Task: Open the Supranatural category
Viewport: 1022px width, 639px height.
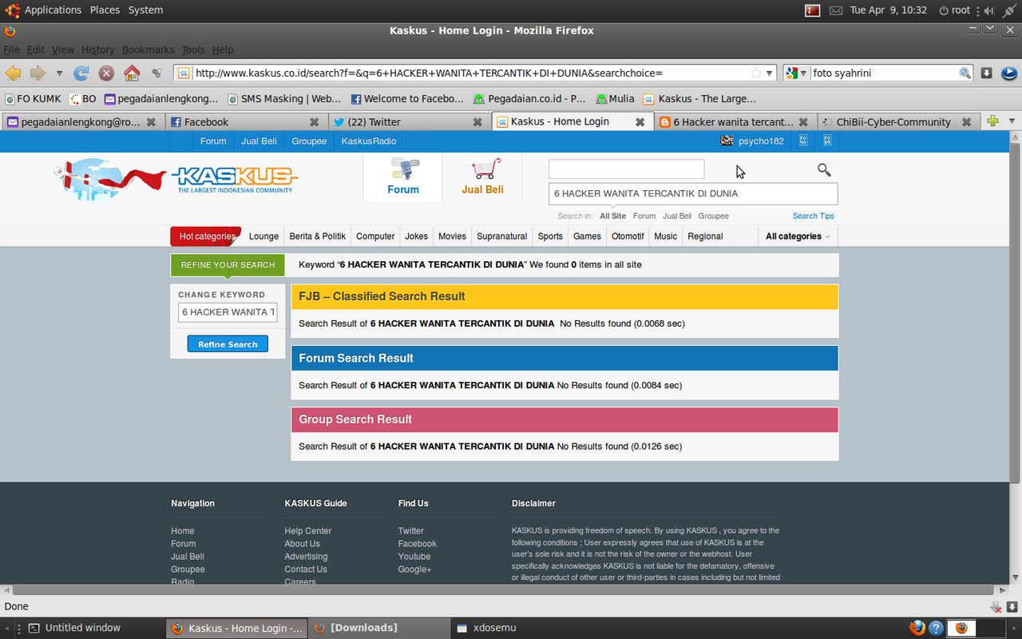Action: 502,236
